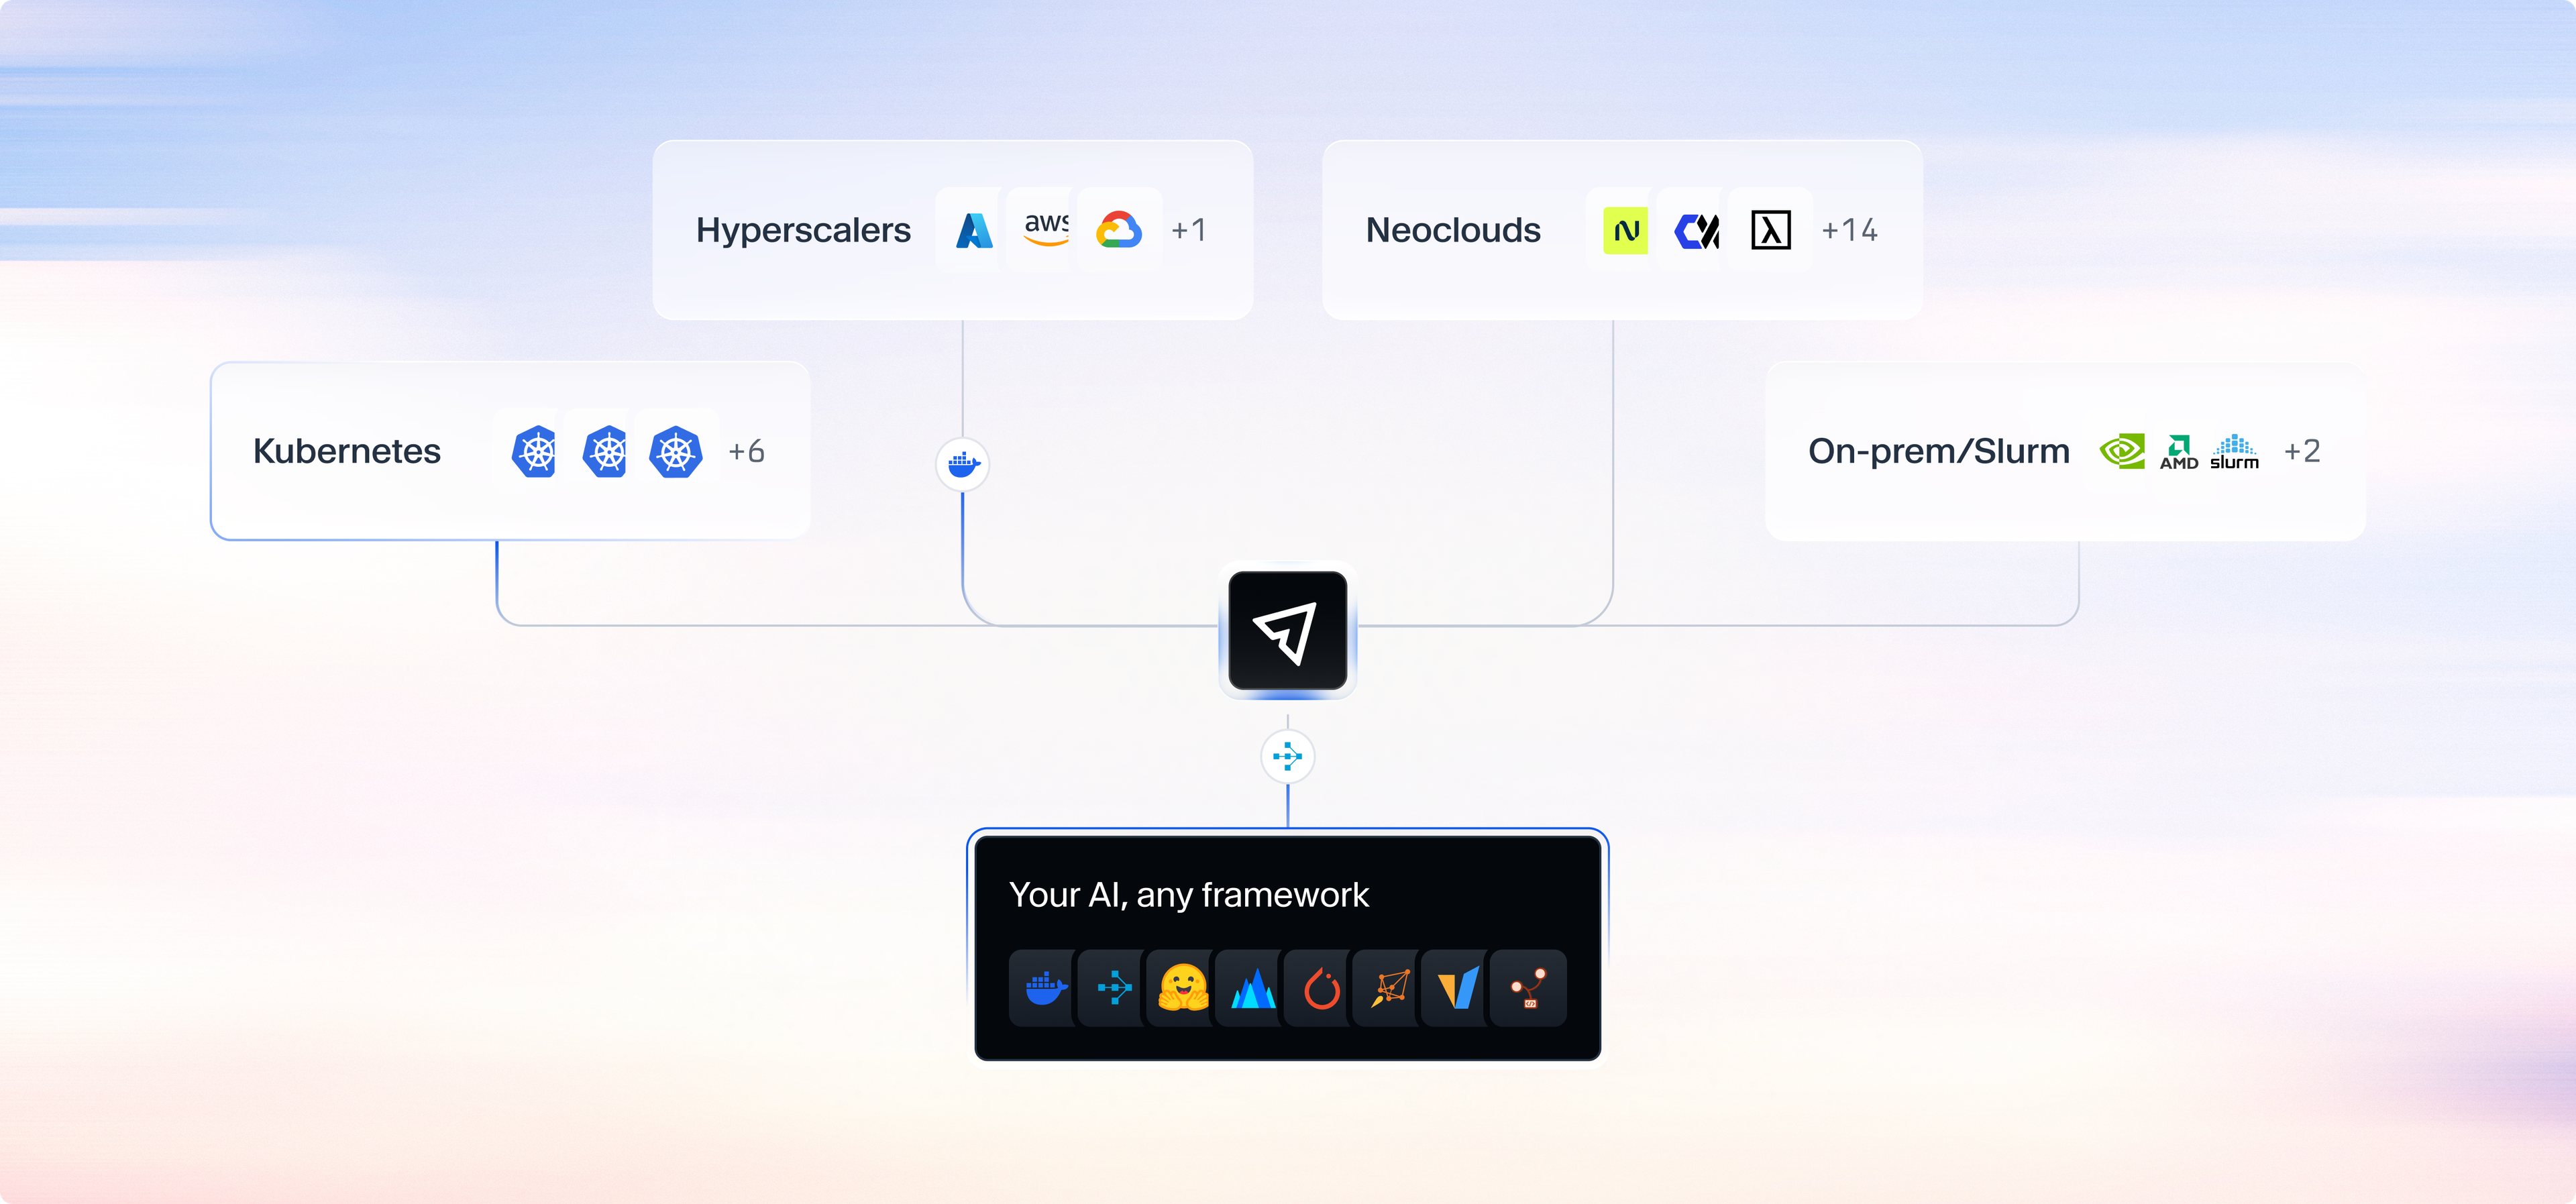The width and height of the screenshot is (2576, 1204).
Task: Click the Slurm logo icon
Action: (2234, 451)
